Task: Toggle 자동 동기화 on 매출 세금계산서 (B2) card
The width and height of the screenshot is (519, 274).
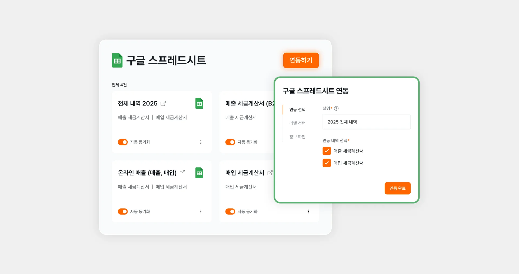Action: click(x=230, y=142)
